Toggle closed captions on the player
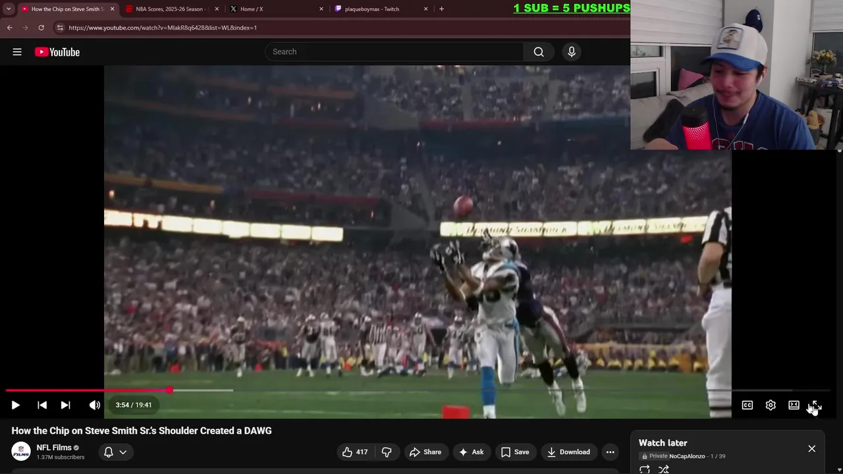Screen dimensions: 843x474 (748, 405)
